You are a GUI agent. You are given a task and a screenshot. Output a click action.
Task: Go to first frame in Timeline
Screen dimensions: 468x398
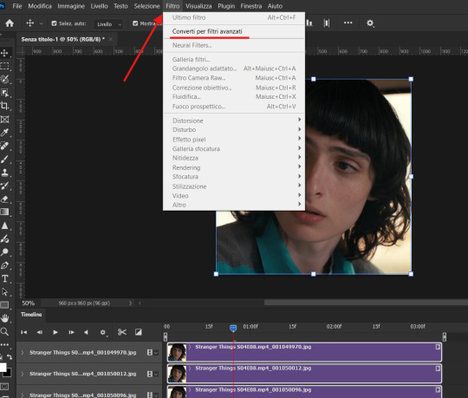coord(24,332)
